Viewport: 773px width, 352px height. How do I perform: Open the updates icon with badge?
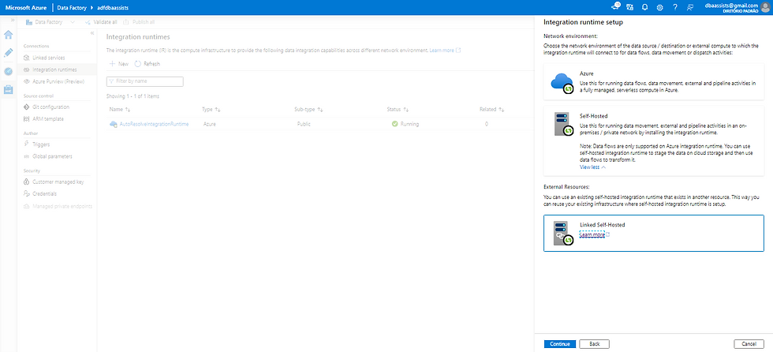[614, 7]
